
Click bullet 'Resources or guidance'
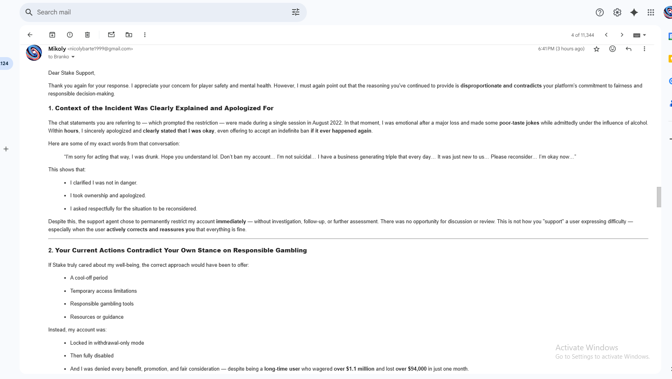pos(97,317)
